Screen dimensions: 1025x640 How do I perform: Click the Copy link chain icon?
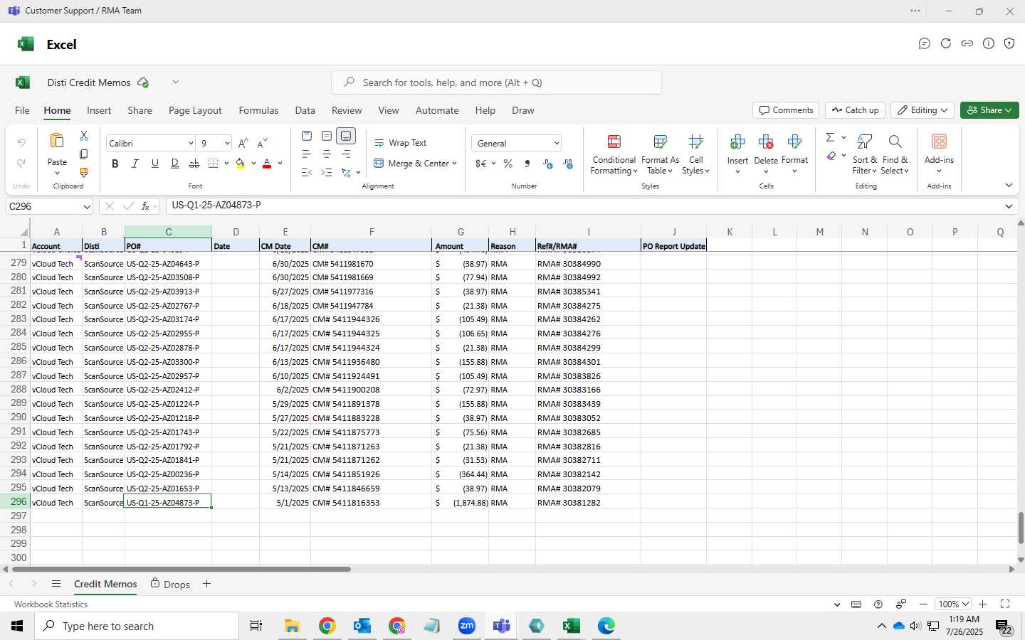(967, 43)
